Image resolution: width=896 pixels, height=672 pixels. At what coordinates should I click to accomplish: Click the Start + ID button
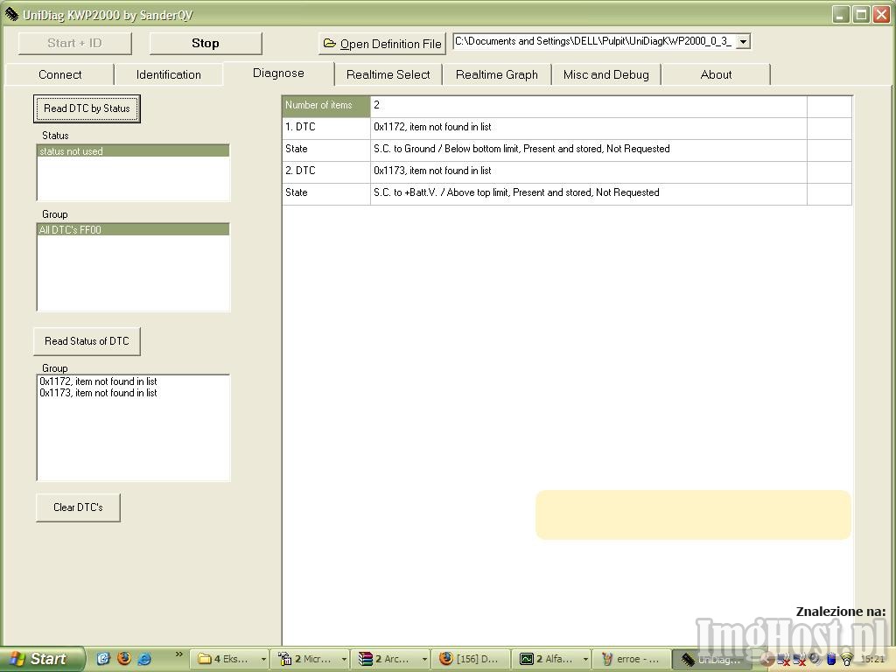tap(75, 44)
